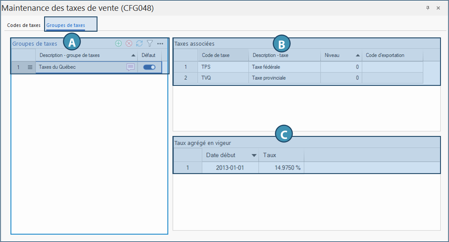Pin the Maintenance des taxes de vente window
The height and width of the screenshot is (242, 449).
click(x=428, y=8)
